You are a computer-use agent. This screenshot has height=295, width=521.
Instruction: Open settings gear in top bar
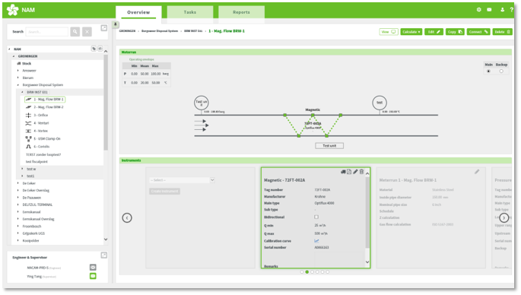[x=479, y=10]
